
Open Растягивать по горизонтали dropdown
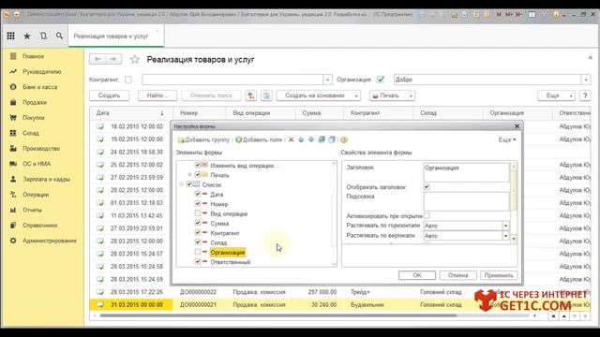[x=505, y=226]
